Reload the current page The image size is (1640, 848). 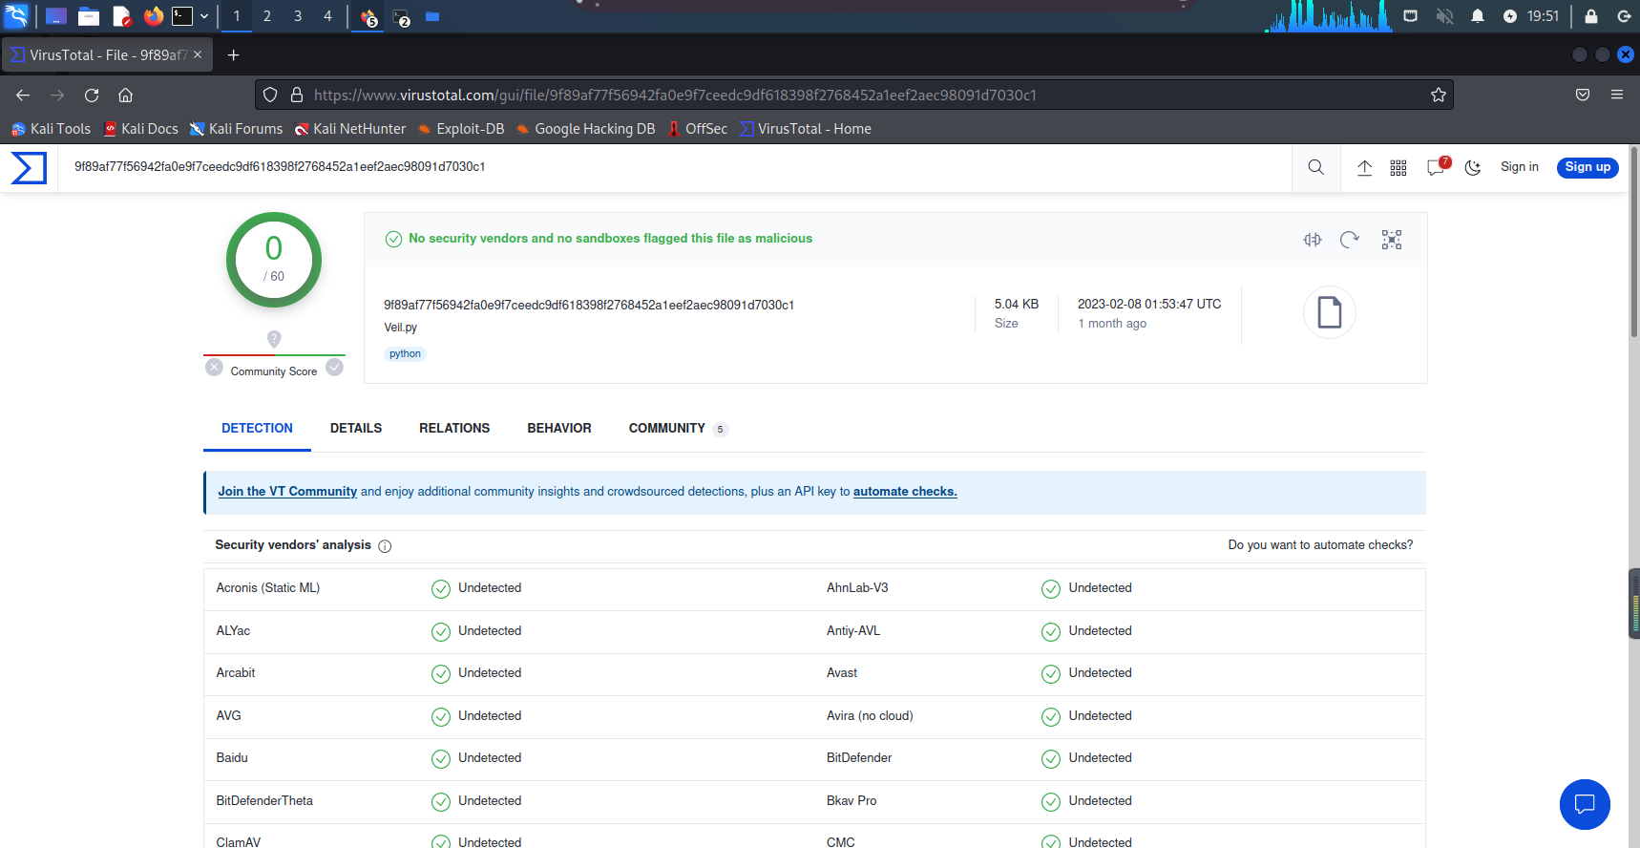pyautogui.click(x=92, y=95)
